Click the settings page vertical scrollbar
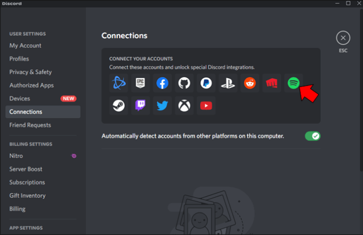The image size is (363, 235). (x=361, y=90)
